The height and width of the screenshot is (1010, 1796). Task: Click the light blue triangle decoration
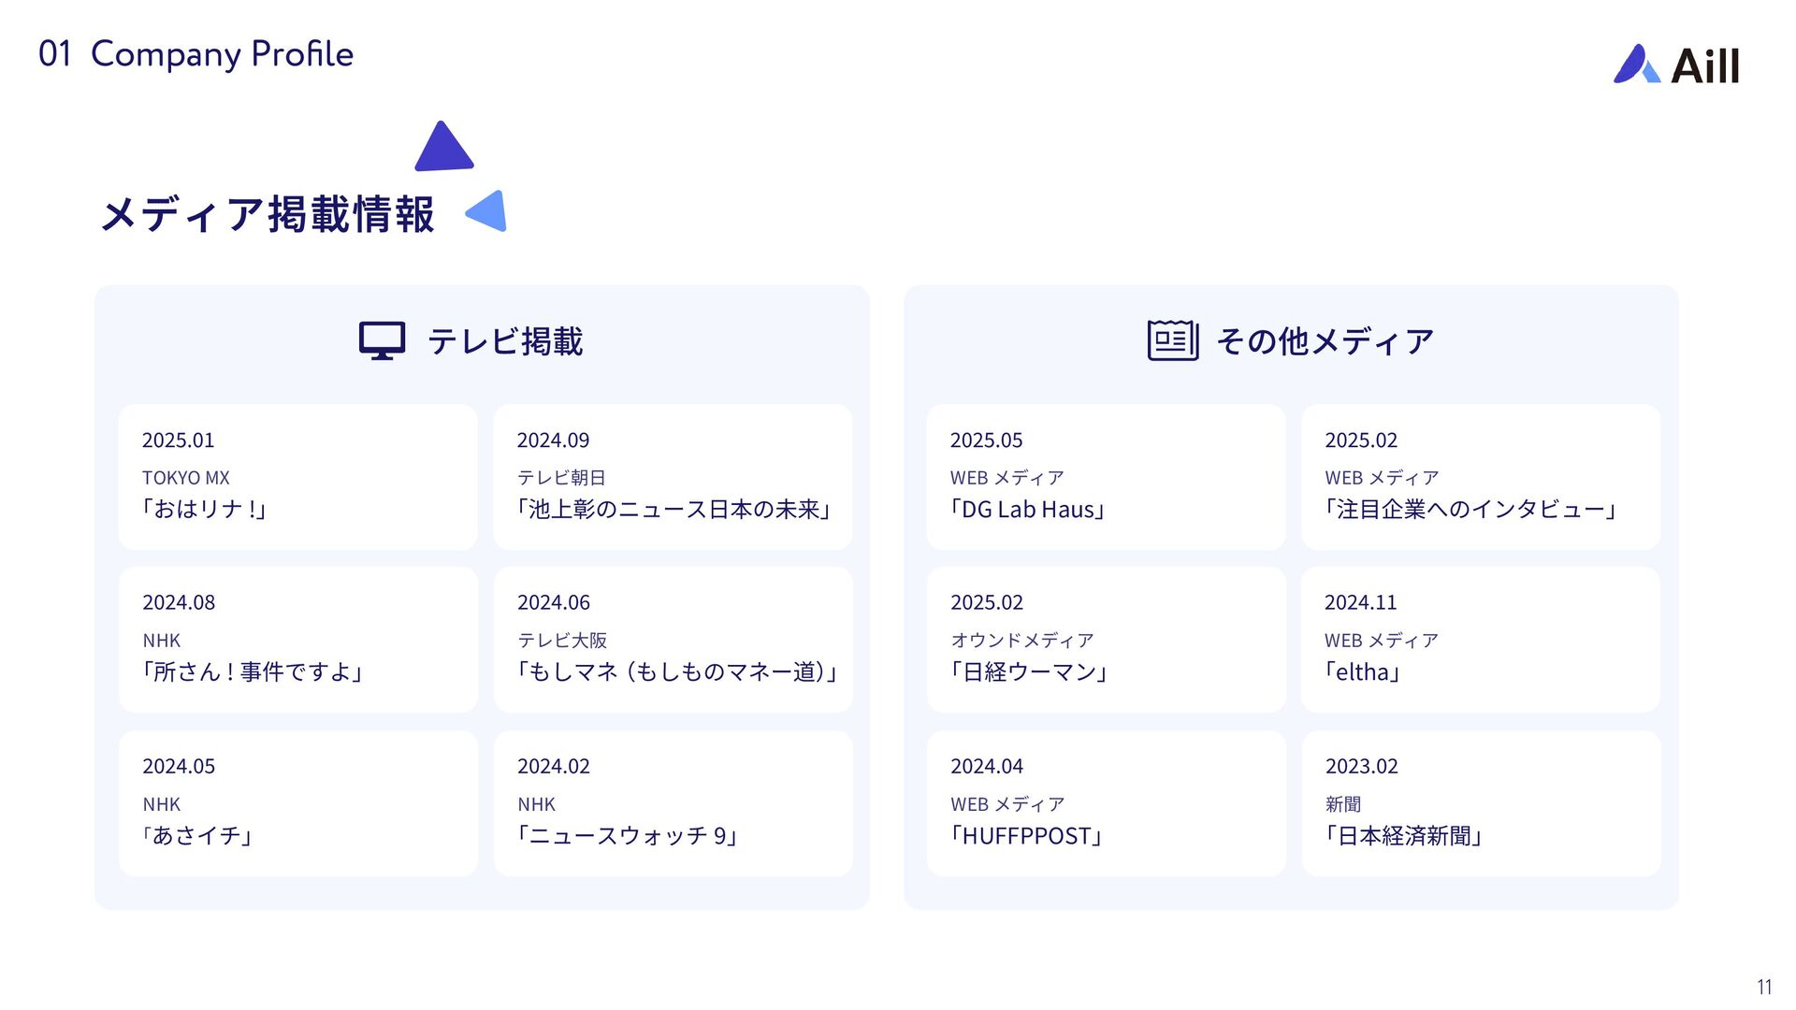coord(486,210)
